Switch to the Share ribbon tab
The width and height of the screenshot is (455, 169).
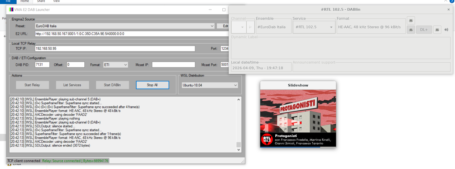click(41, 1)
